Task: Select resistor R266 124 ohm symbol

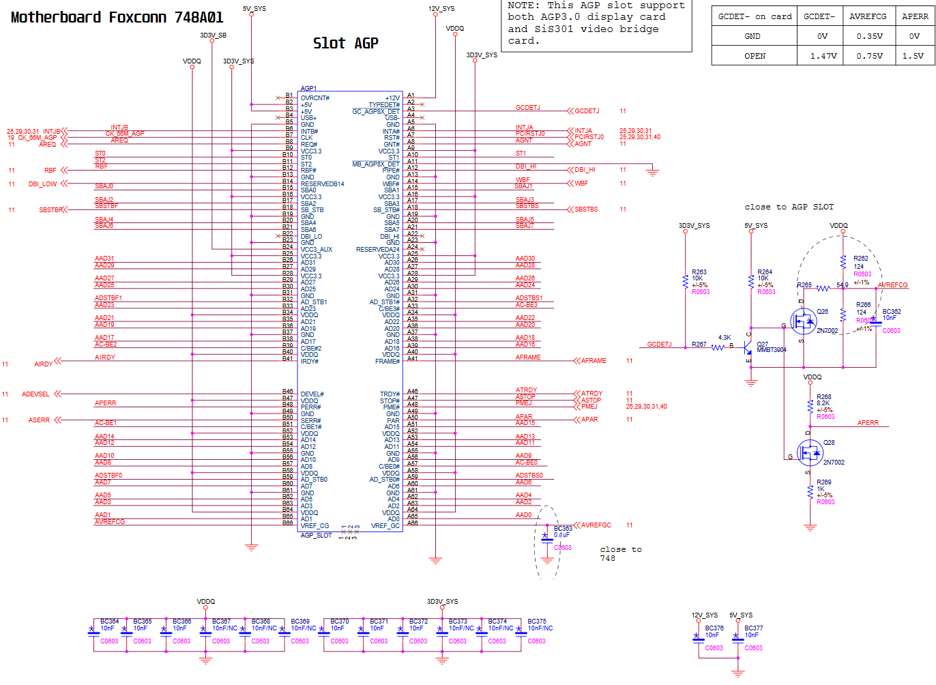Action: tap(843, 315)
